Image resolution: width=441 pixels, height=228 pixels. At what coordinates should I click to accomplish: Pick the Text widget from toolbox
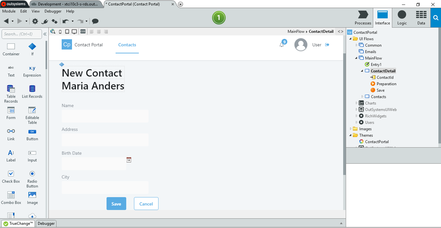(11, 71)
